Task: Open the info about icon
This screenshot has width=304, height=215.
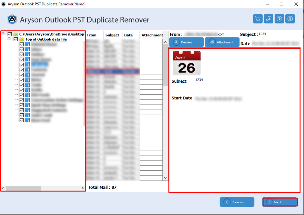Action: [x=290, y=19]
